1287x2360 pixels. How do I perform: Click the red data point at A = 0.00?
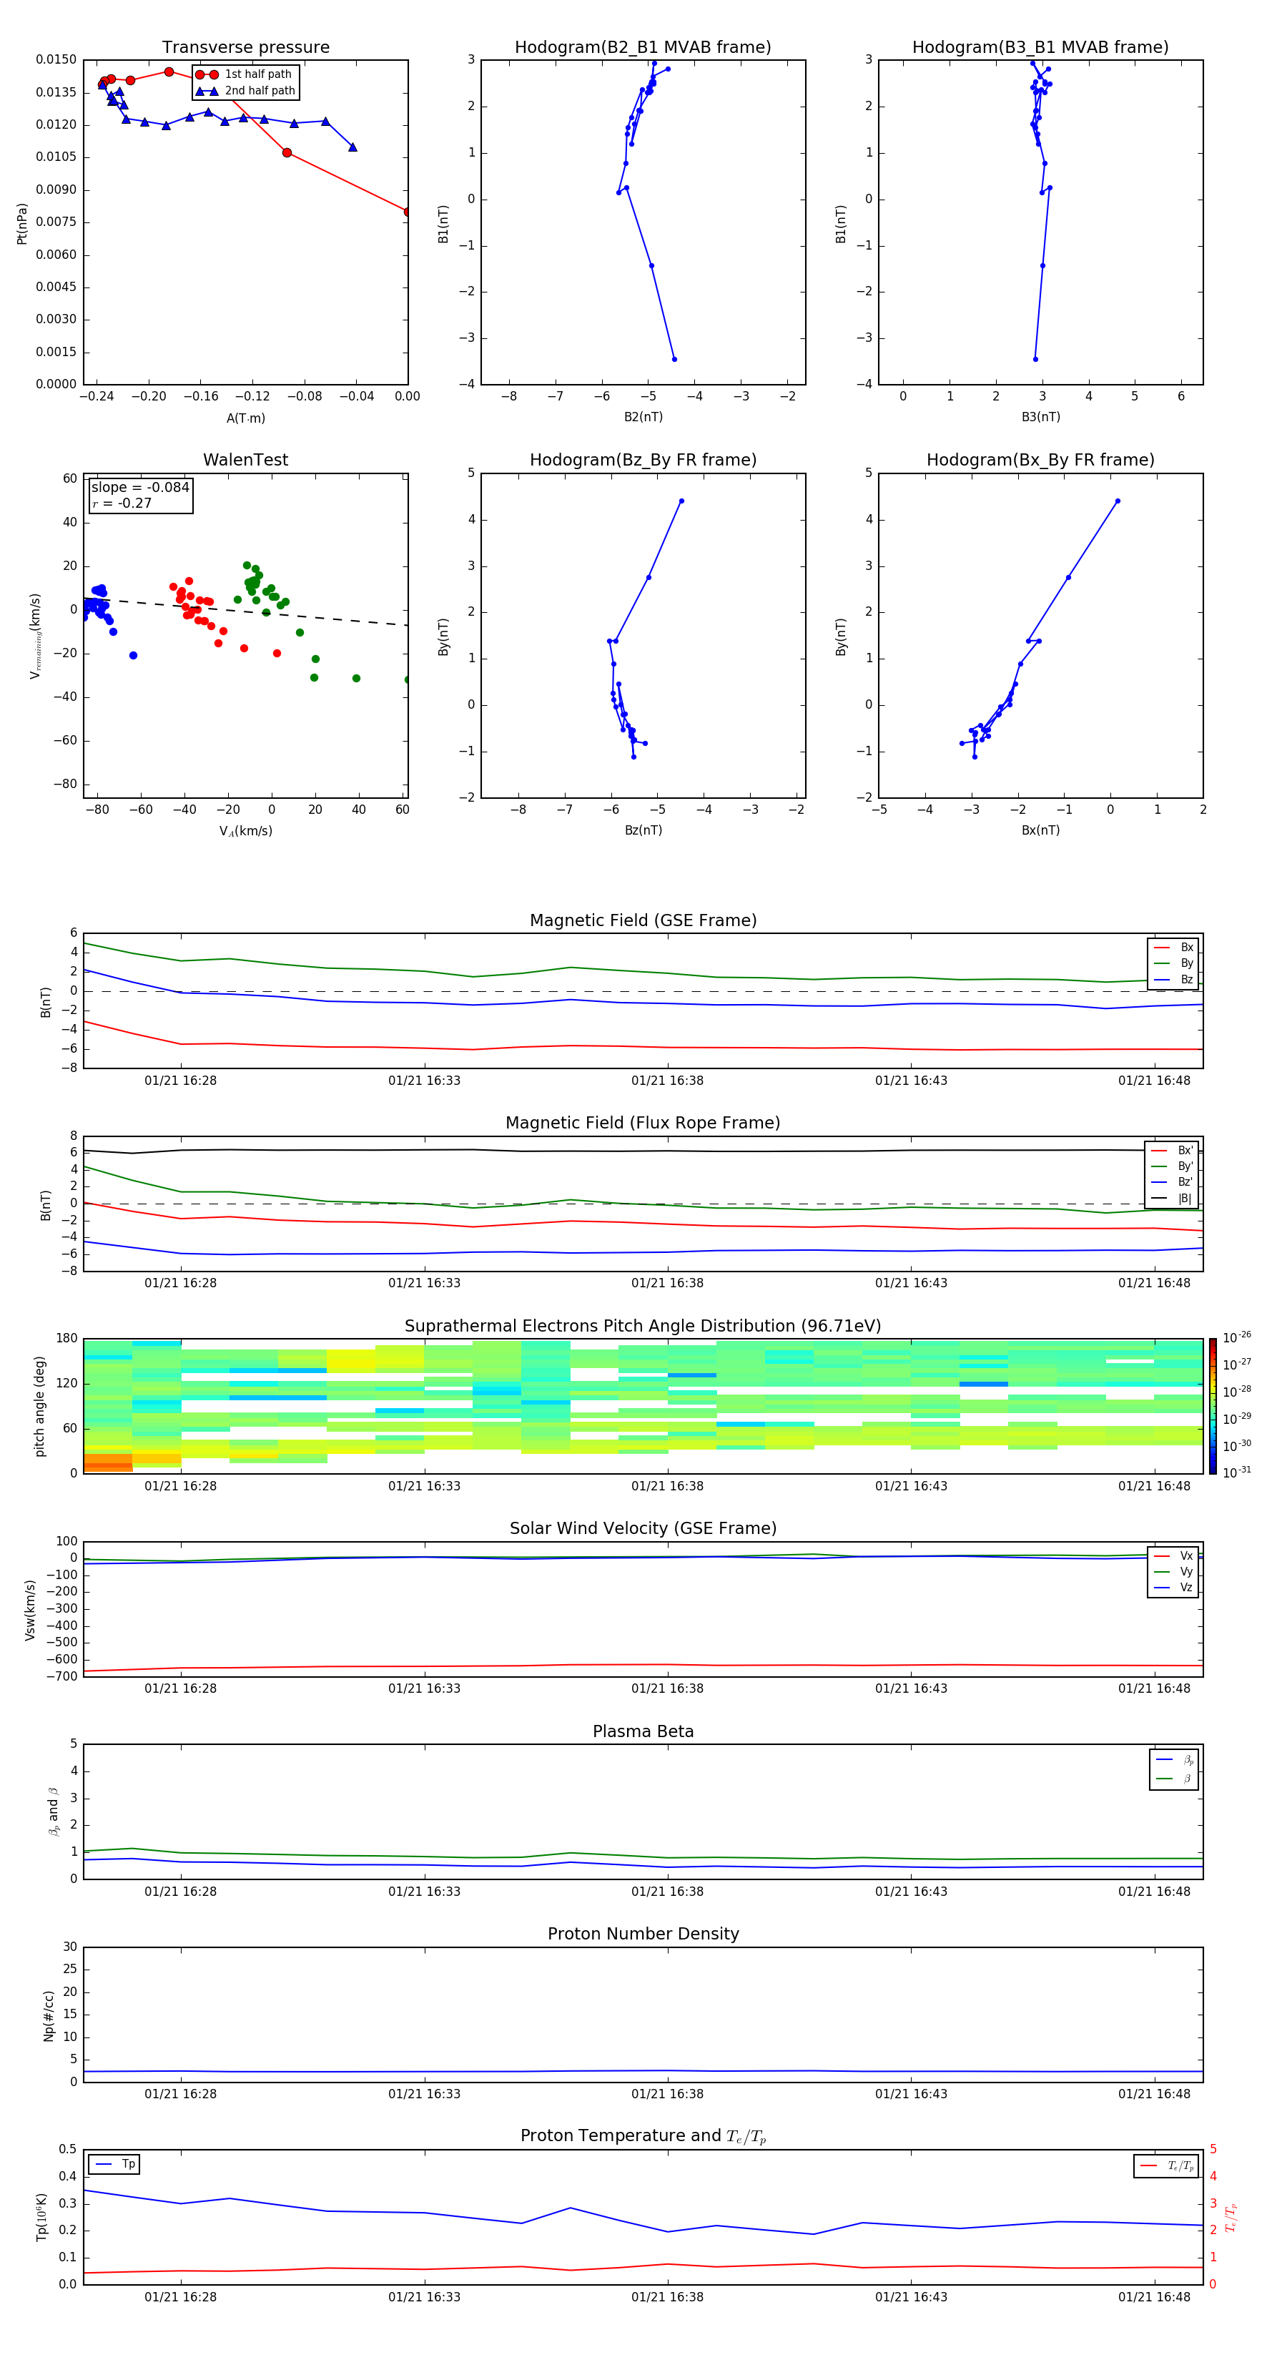point(407,212)
